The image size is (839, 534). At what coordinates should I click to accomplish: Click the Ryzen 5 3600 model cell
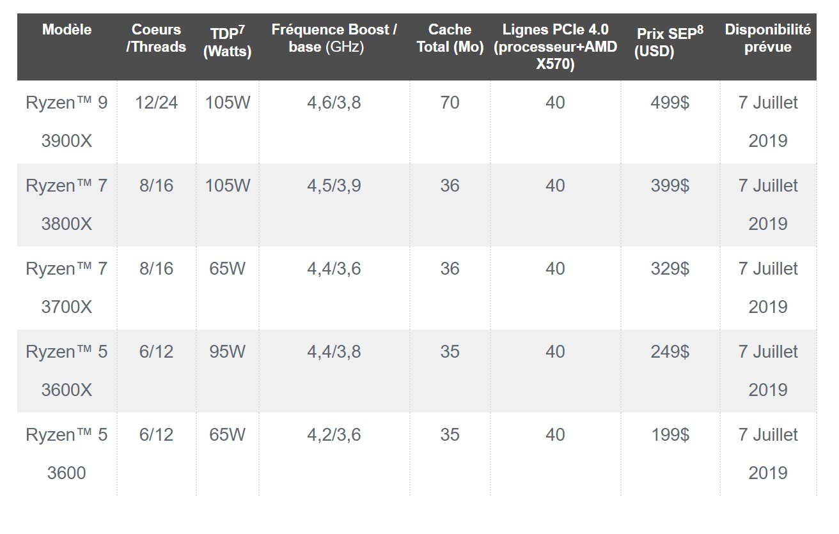pyautogui.click(x=67, y=454)
